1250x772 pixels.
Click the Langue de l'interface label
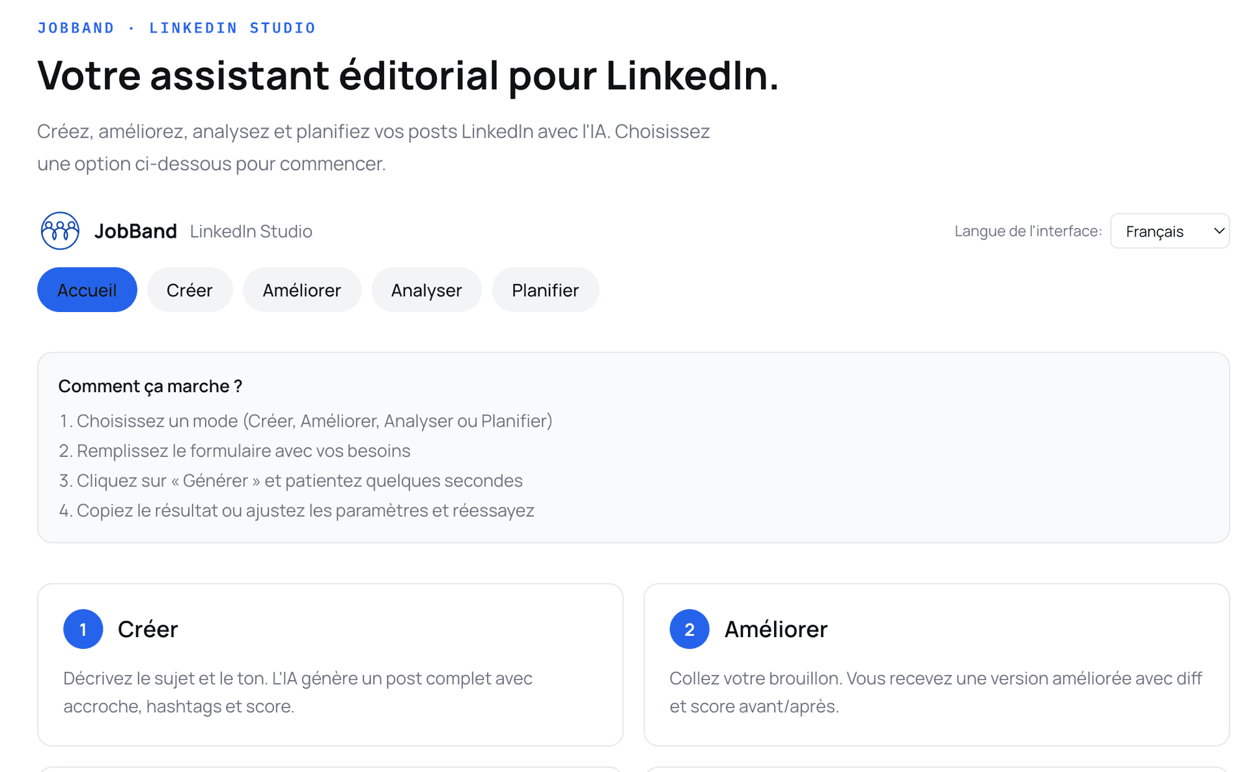tap(1027, 231)
